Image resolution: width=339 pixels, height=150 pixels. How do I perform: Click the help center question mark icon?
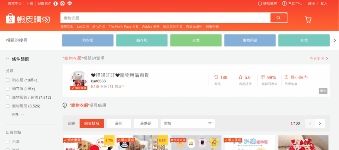284,4
